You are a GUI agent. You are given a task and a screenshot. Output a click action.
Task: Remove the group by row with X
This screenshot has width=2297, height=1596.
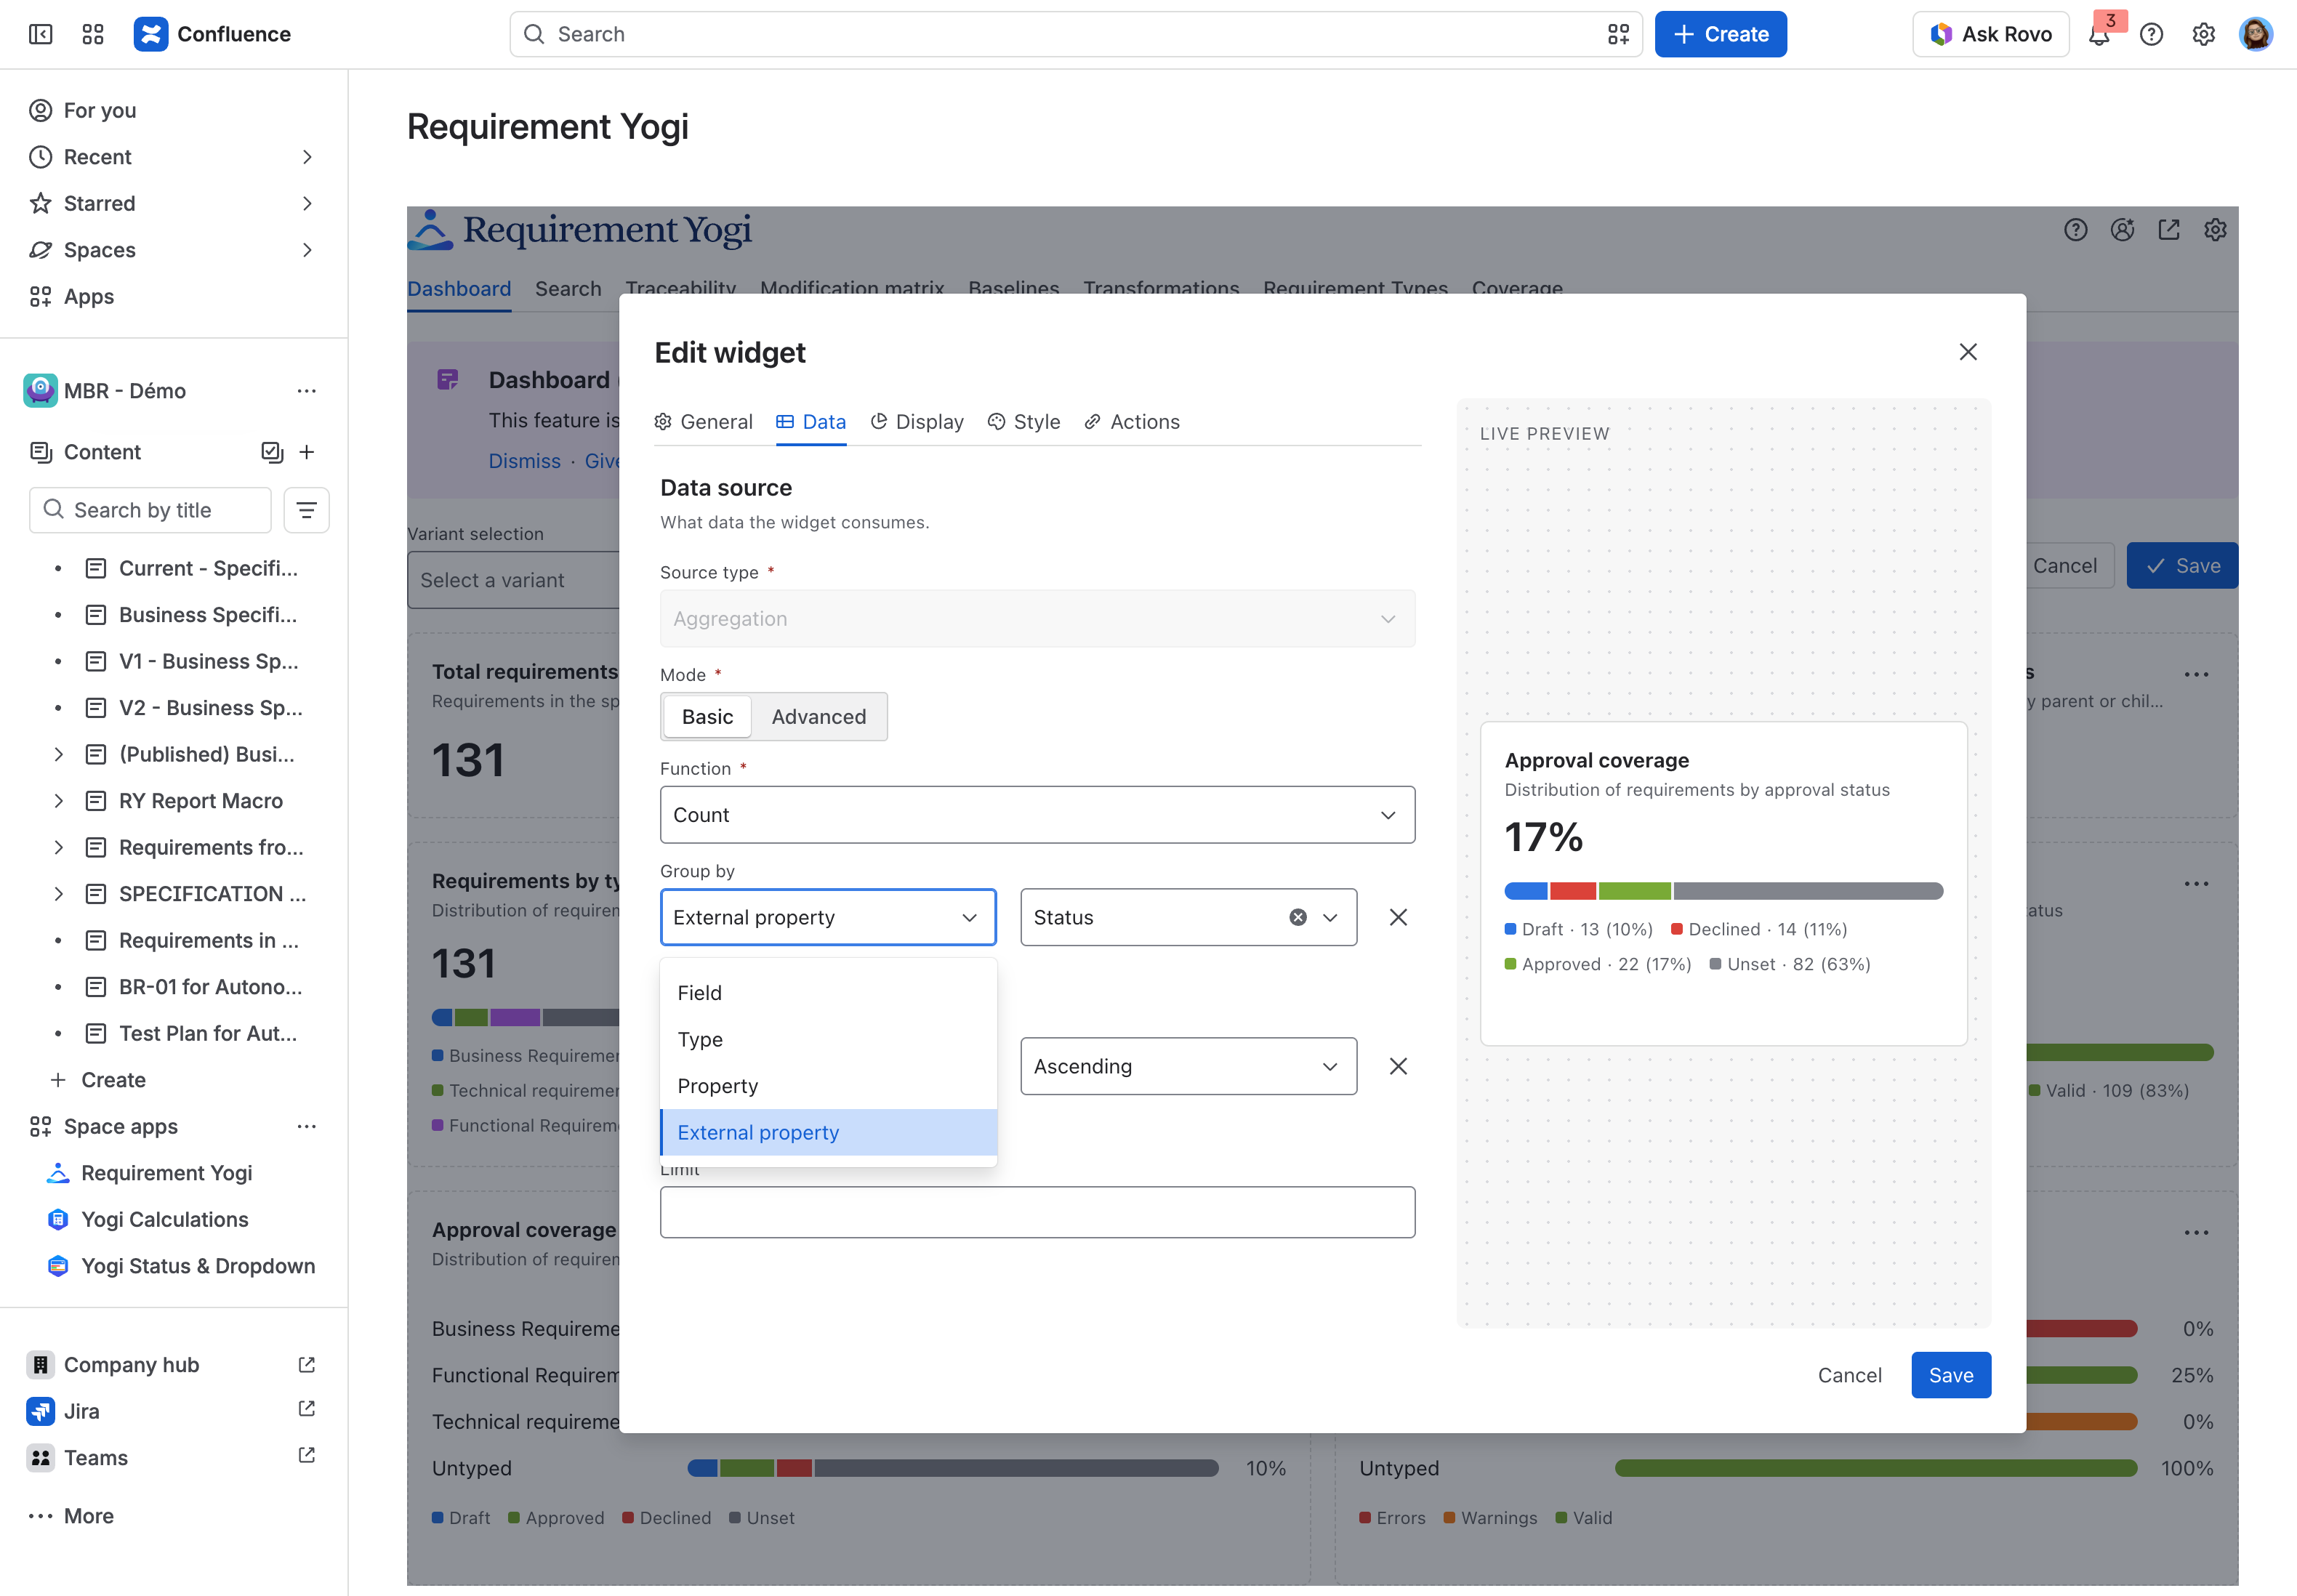[1398, 917]
